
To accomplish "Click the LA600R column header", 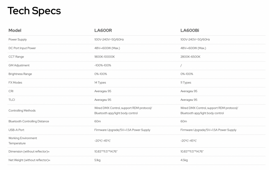I will pyautogui.click(x=103, y=30).
